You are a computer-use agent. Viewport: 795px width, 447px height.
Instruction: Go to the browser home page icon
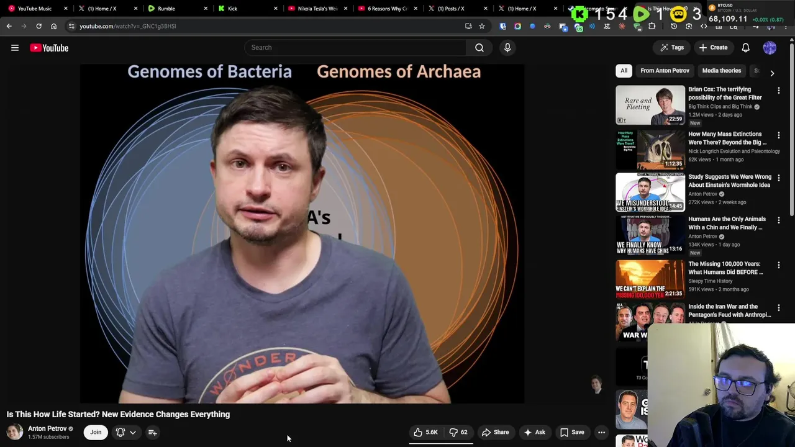53,26
